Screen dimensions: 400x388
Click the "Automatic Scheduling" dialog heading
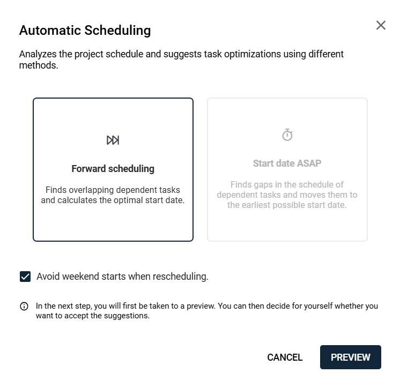click(x=85, y=31)
